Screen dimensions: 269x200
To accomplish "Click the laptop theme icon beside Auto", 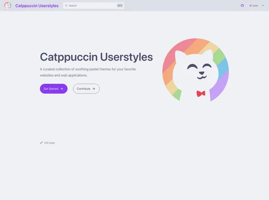I will click(x=251, y=5).
